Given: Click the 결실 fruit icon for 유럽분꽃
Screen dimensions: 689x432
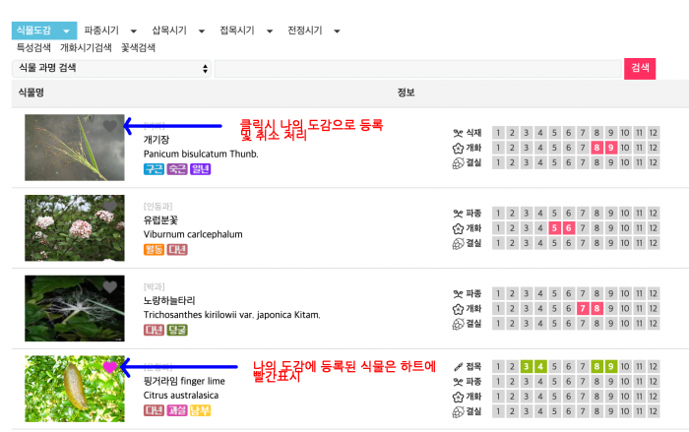Looking at the screenshot, I should click(457, 243).
